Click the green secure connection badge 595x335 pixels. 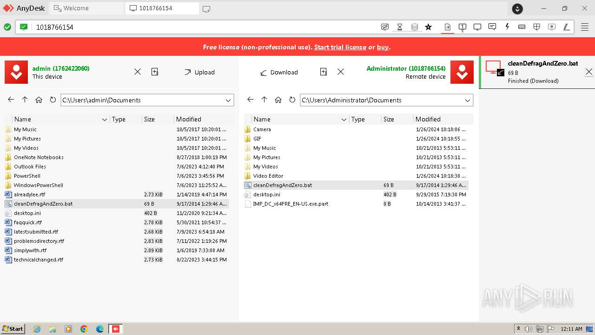(24, 27)
